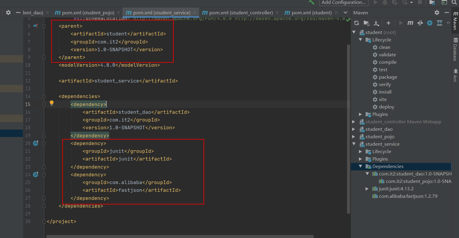Open the Database side tool window

click(455, 49)
